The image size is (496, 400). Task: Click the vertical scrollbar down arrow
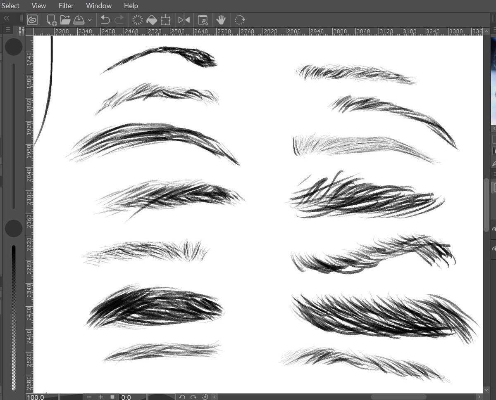486,389
